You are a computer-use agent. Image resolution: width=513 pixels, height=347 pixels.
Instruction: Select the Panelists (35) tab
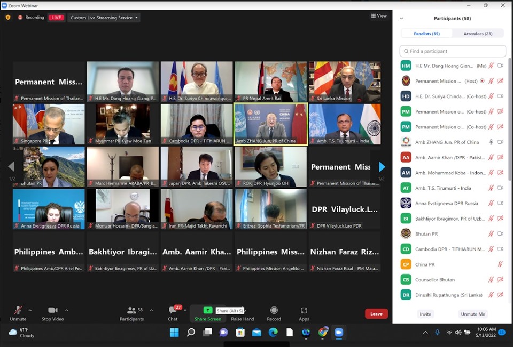(x=426, y=34)
